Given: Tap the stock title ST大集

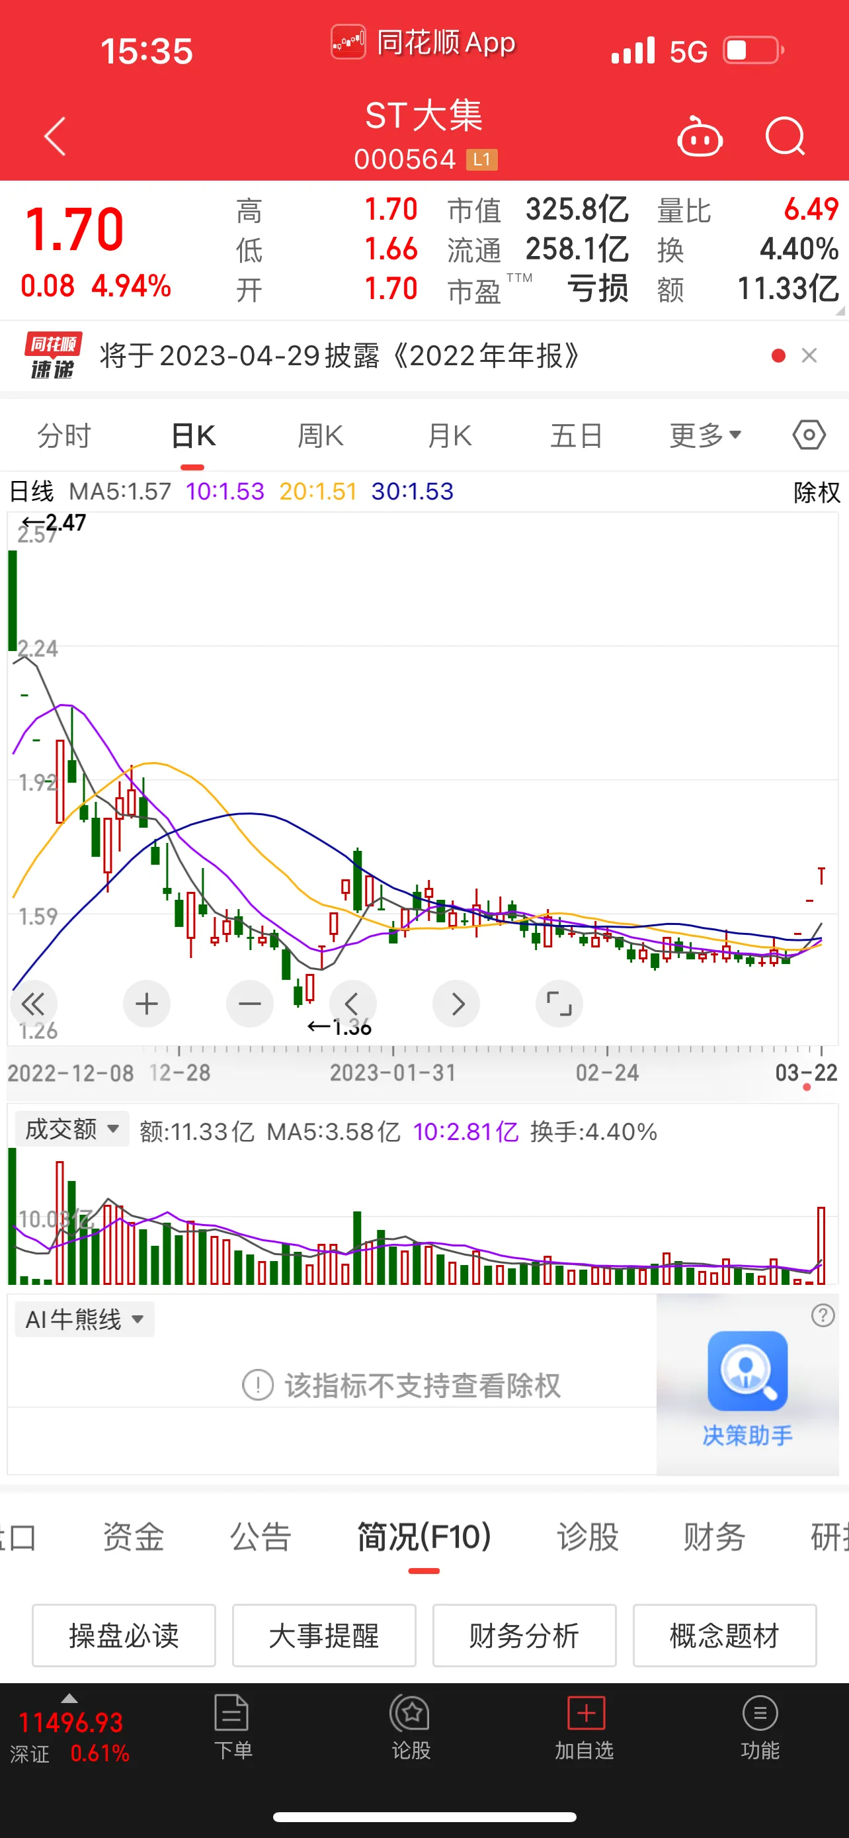Looking at the screenshot, I should click(x=424, y=116).
